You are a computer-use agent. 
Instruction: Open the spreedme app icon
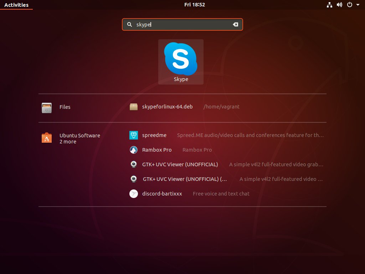click(x=133, y=135)
